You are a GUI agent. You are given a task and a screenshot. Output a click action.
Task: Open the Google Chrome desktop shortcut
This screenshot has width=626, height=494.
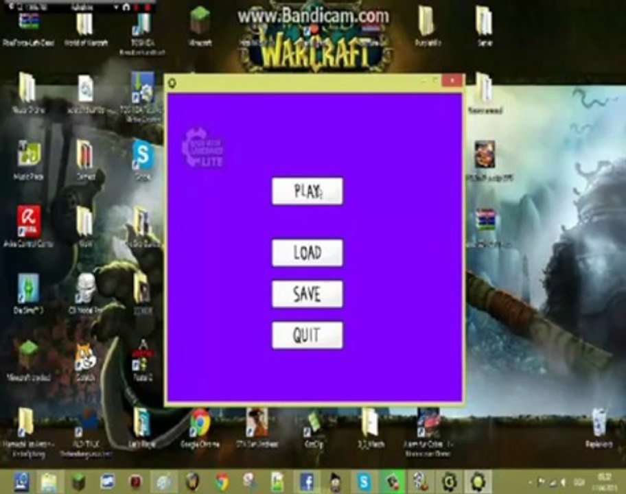tap(200, 427)
